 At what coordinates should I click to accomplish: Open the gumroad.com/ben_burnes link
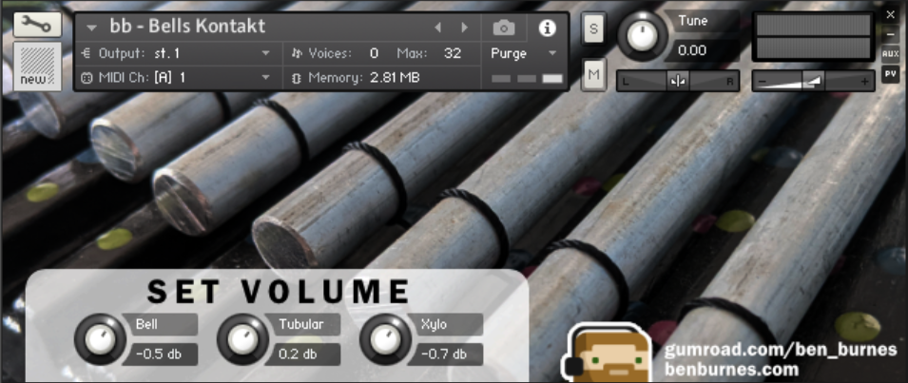point(781,350)
